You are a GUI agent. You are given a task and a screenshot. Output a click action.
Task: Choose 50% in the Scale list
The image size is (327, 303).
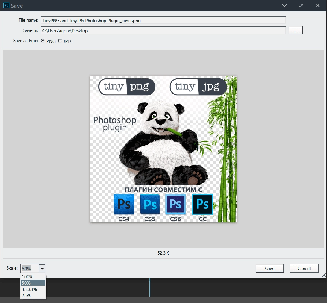(x=33, y=283)
